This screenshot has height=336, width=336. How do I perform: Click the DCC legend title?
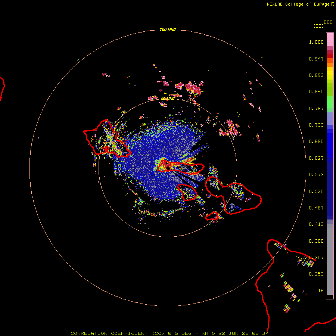328,22
